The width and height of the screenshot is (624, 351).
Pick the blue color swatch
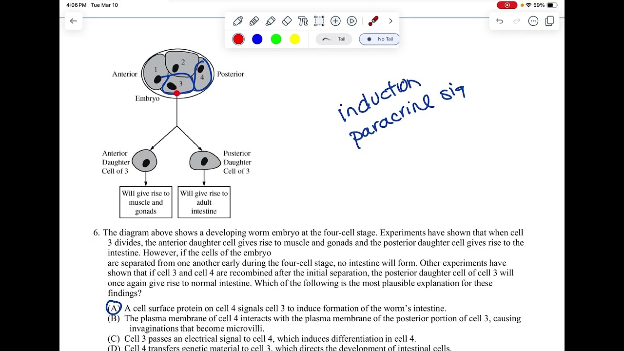[257, 39]
